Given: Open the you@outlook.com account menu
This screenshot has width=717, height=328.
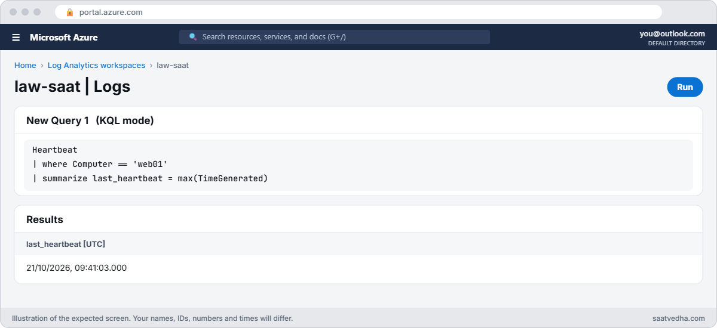Looking at the screenshot, I should click(672, 34).
